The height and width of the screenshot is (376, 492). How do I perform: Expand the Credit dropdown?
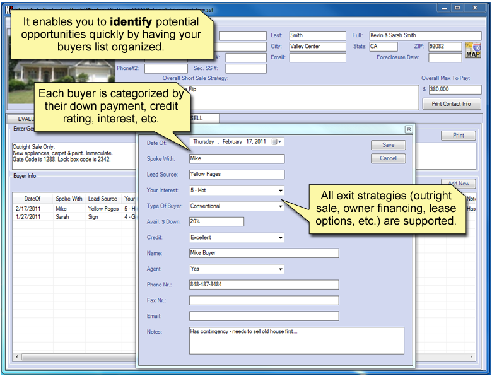(280, 238)
